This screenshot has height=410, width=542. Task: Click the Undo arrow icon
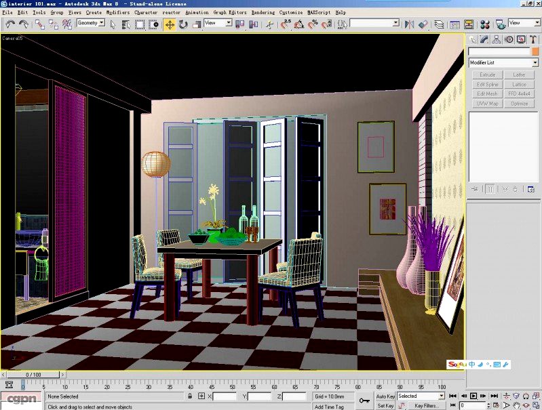tap(10, 24)
